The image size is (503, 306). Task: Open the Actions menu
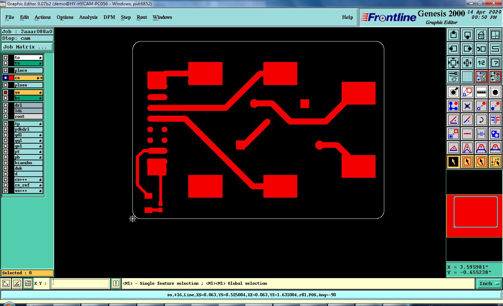click(x=43, y=17)
